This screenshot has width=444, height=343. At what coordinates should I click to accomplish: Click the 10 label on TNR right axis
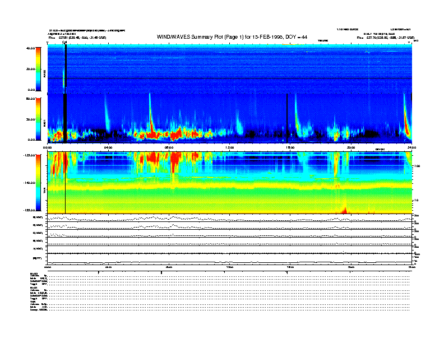click(416, 201)
